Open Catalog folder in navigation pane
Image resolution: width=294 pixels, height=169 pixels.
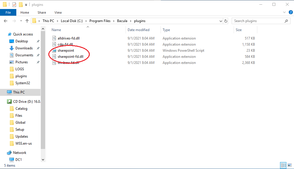pyautogui.click(x=21, y=109)
